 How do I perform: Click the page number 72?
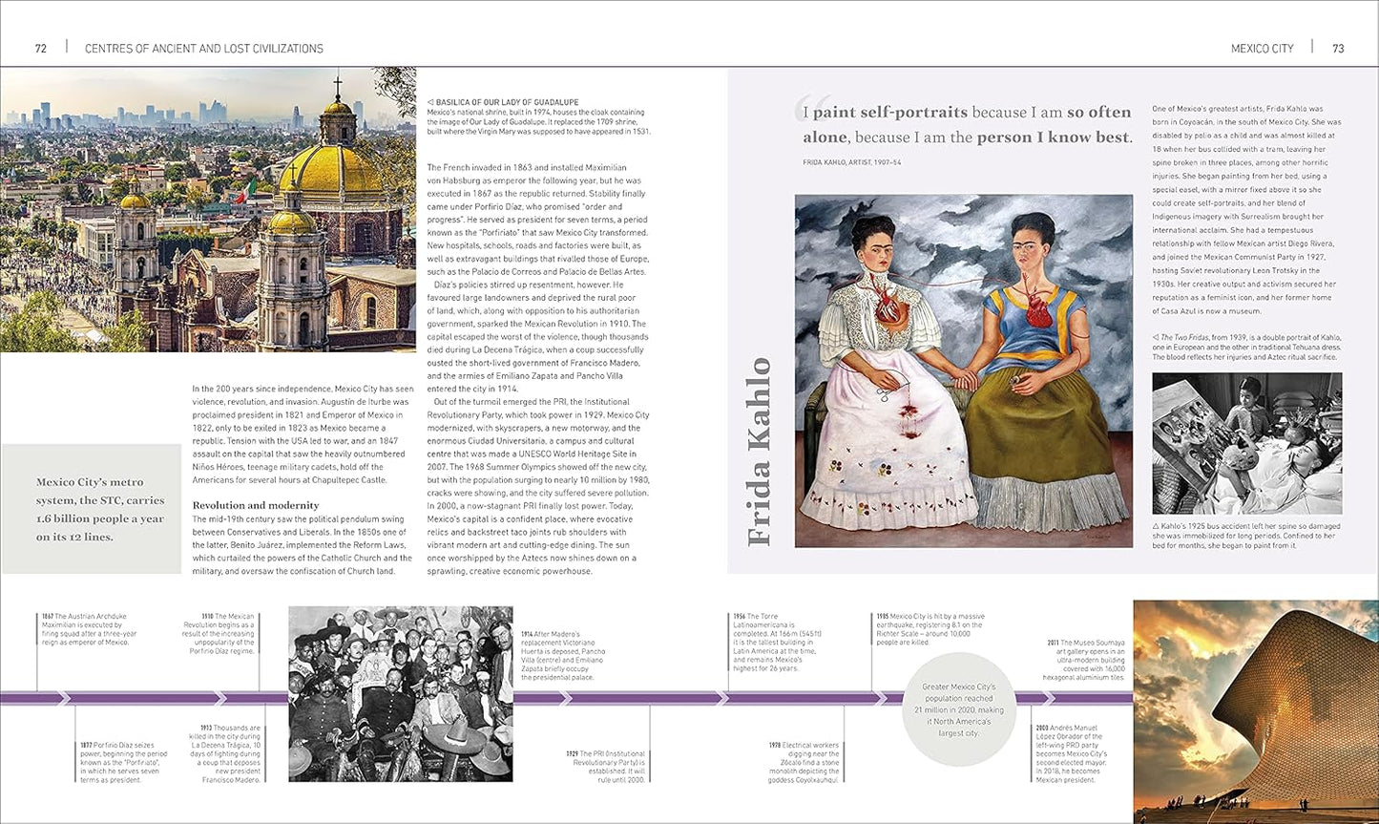tap(40, 48)
